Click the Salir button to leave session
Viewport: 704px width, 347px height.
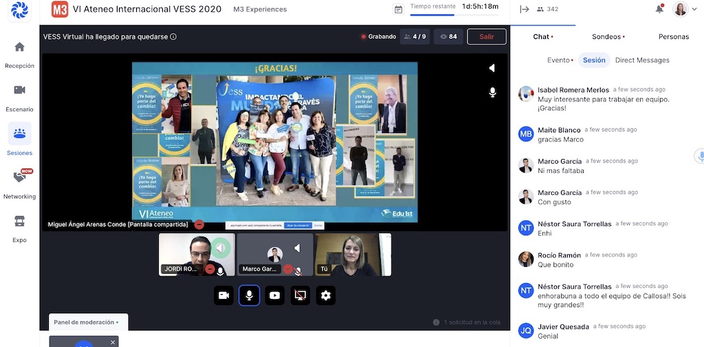[486, 37]
